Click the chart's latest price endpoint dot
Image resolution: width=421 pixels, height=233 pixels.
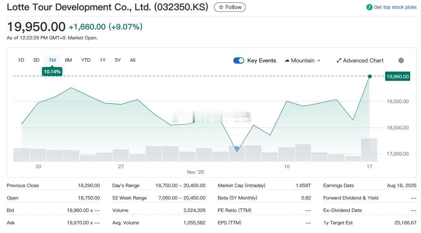click(x=369, y=76)
